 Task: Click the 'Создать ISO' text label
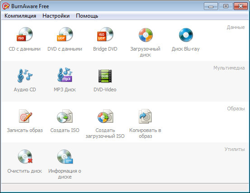65,130
